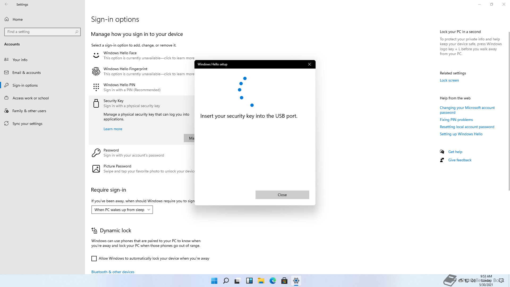510x287 pixels.
Task: Open the Lock screen related link
Action: [449, 80]
